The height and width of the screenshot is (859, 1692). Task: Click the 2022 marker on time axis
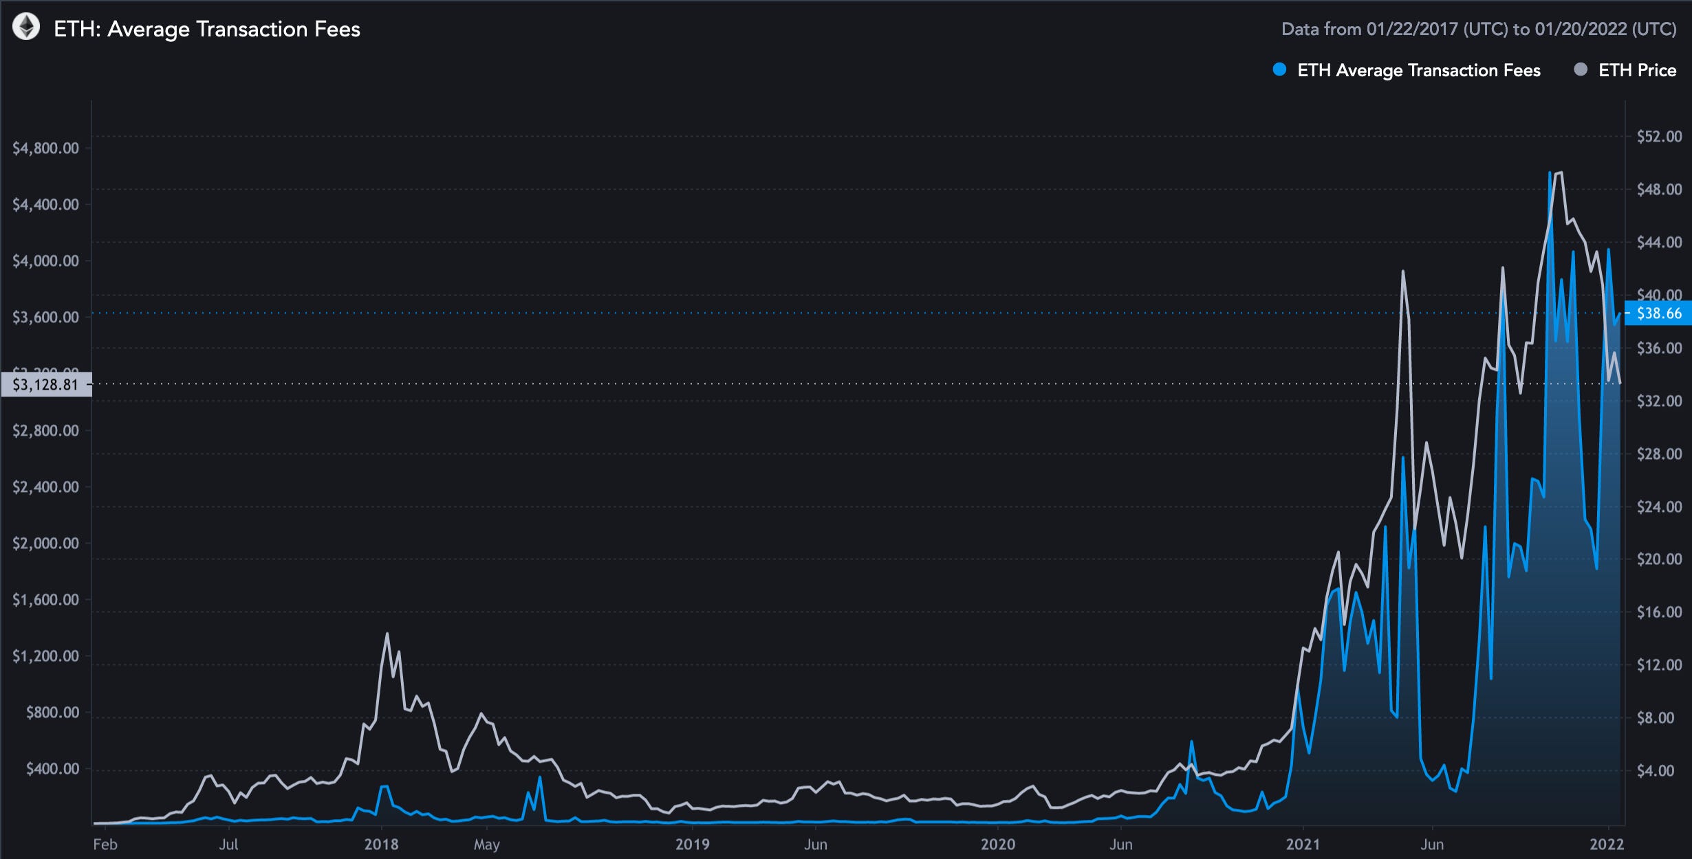(x=1607, y=844)
